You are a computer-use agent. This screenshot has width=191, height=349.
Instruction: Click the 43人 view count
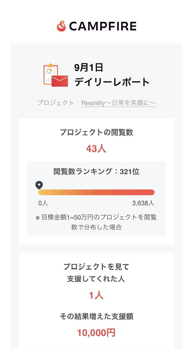96,149
